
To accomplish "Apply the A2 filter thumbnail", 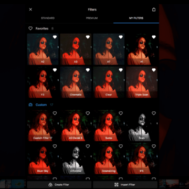I will point(43,49).
